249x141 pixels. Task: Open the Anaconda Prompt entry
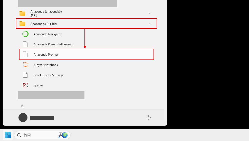point(87,54)
